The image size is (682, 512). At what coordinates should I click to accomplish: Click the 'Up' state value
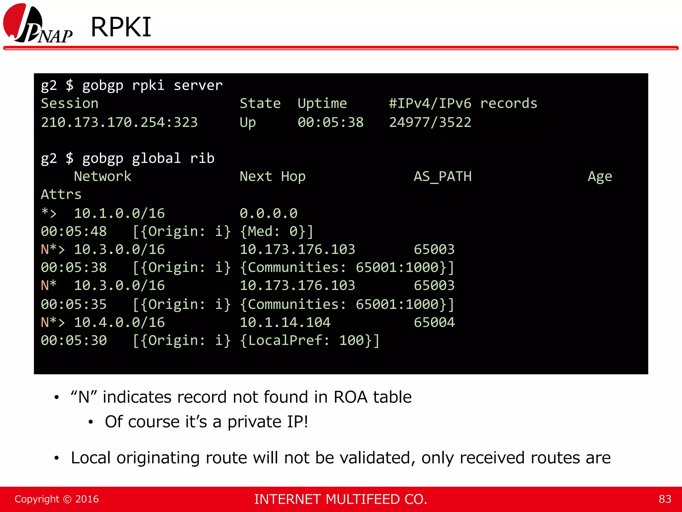click(248, 123)
